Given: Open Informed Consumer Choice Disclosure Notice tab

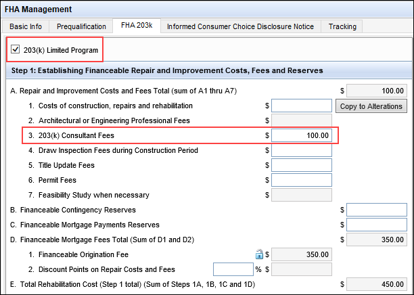Looking at the screenshot, I should coord(241,26).
